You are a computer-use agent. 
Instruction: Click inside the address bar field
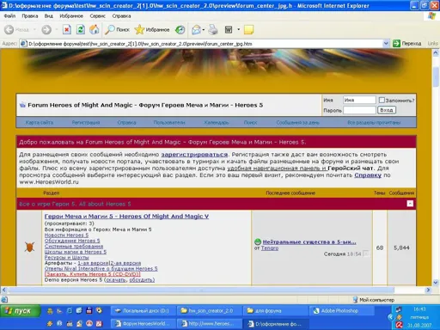coord(200,44)
